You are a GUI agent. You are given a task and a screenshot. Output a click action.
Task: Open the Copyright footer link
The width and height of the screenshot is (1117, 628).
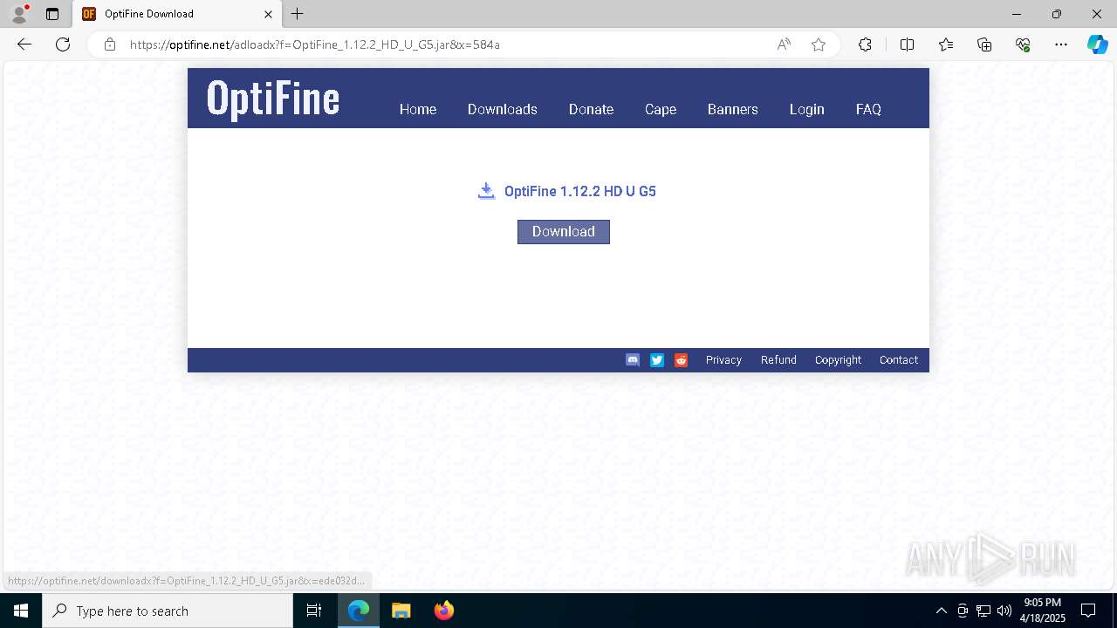[x=838, y=360]
